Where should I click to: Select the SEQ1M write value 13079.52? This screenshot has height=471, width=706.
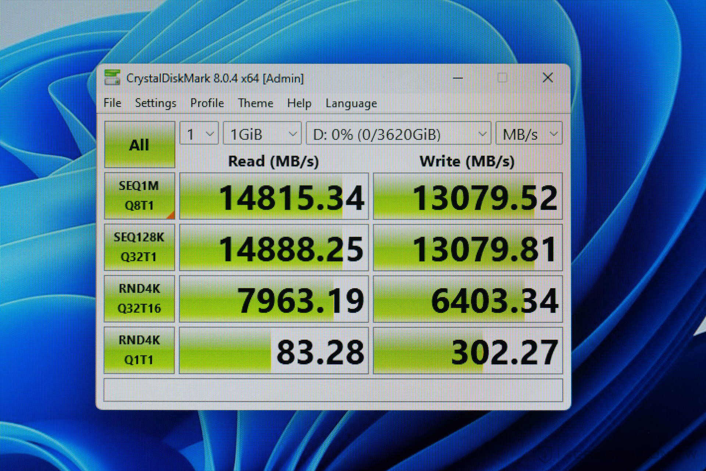(x=468, y=196)
